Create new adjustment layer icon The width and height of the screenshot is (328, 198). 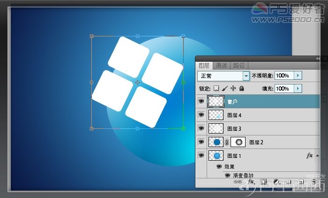(x=277, y=182)
